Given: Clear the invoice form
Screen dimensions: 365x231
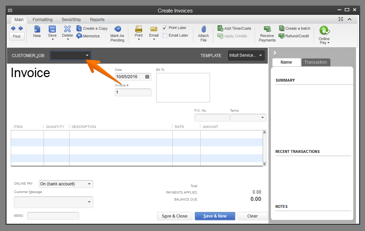Looking at the screenshot, I should coord(253,216).
